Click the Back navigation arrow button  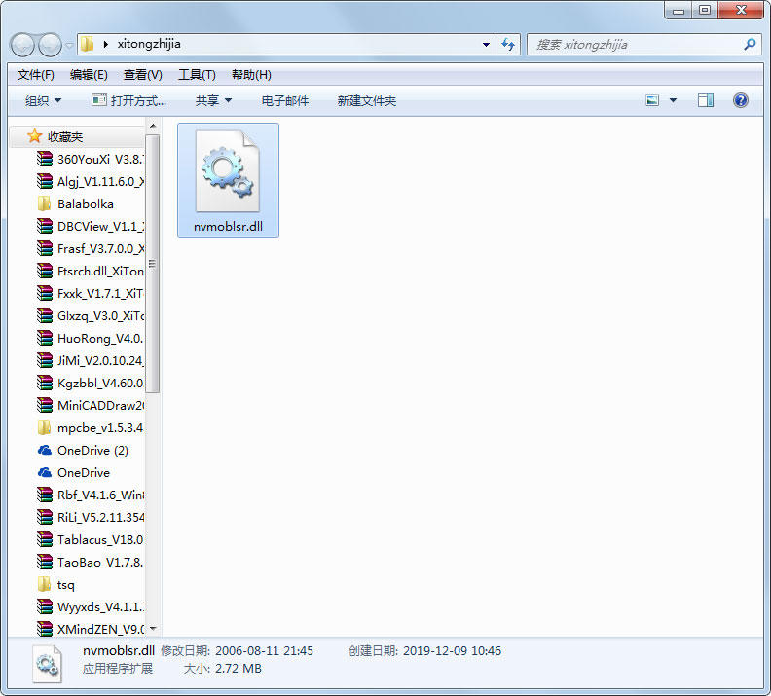[23, 45]
